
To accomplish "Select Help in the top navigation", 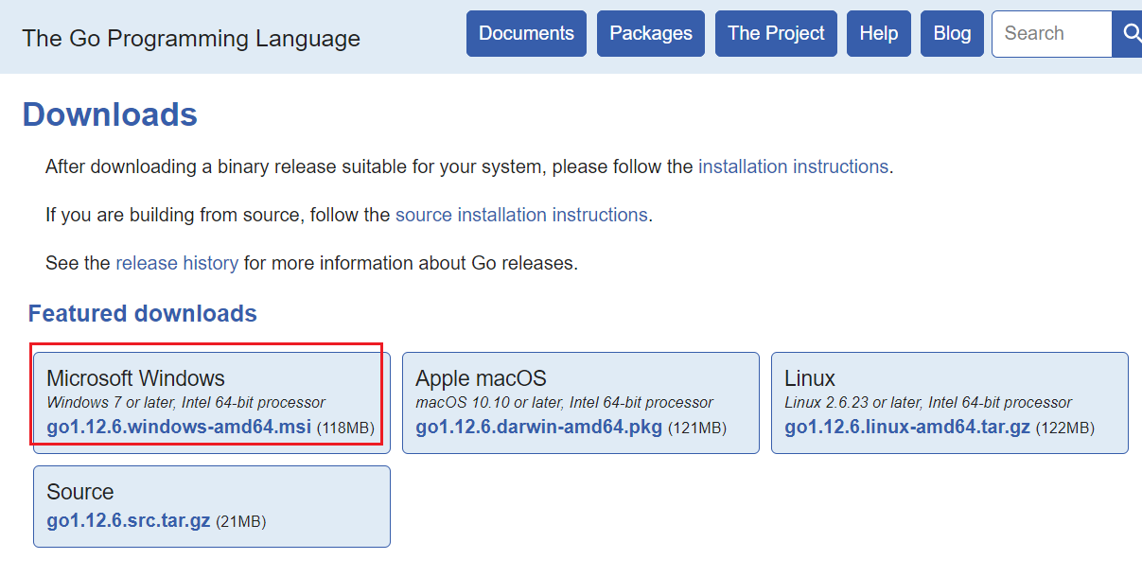I will 879,34.
